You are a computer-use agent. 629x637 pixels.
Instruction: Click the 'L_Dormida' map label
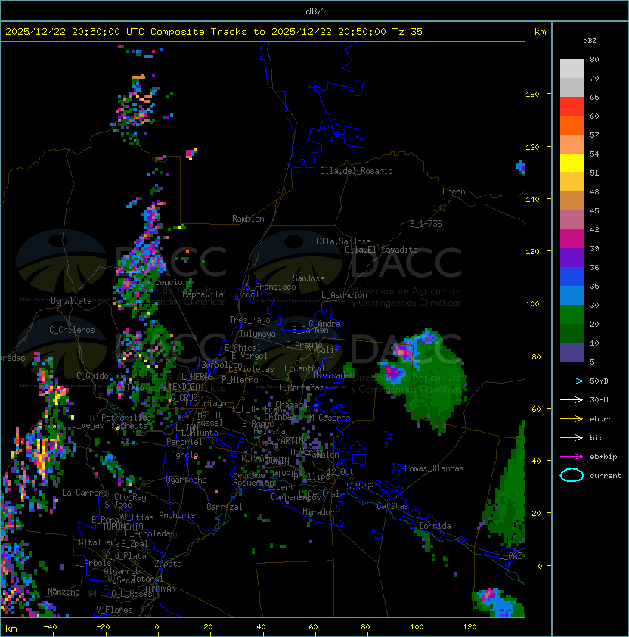click(x=430, y=526)
